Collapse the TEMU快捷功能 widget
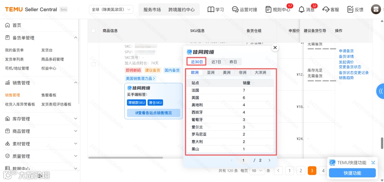Screen dimensions: 384x182 [x=373, y=162]
